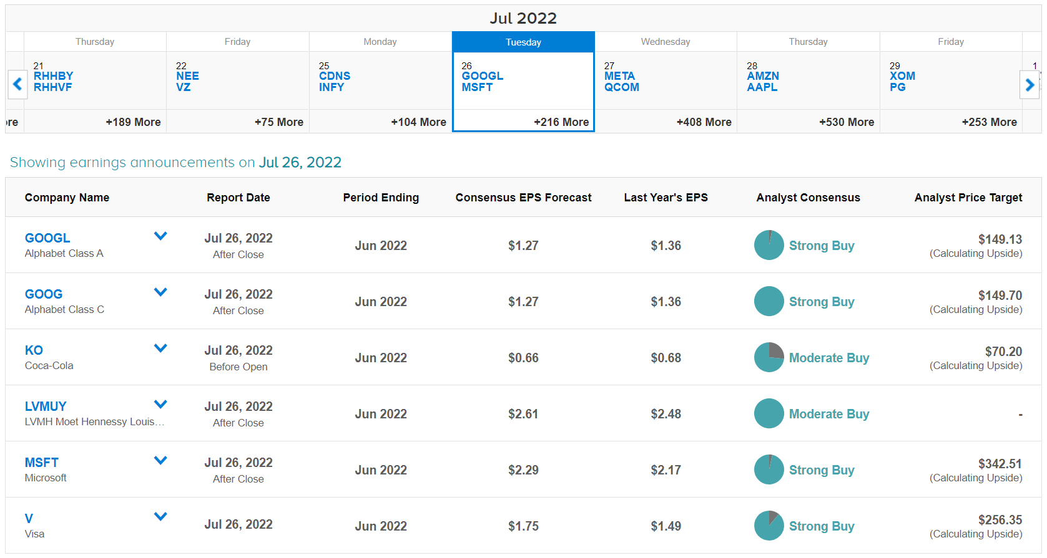Expand the MSFT Microsoft row details
Screen dimensions: 1047x558
tap(160, 460)
